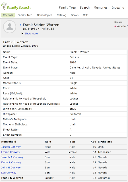Viewport: 128px width, 182px height.
Task: Open the Indexing top menu
Action: (x=118, y=8)
